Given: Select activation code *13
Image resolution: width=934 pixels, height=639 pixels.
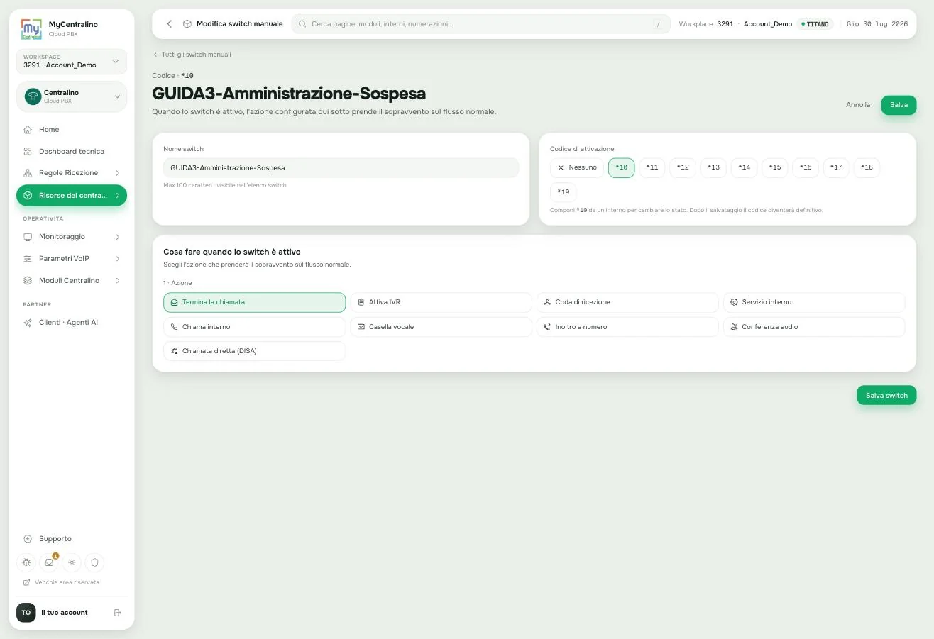Looking at the screenshot, I should (713, 167).
